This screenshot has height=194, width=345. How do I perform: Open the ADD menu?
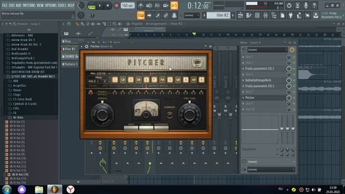click(x=18, y=5)
